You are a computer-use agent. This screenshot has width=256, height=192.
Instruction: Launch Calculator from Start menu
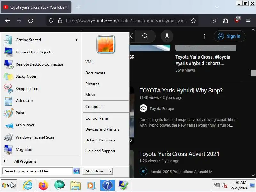point(41,101)
